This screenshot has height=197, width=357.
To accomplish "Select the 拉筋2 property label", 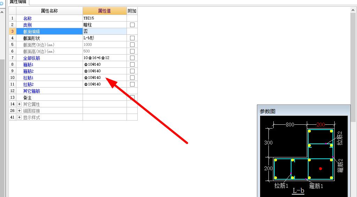I will tap(28, 84).
